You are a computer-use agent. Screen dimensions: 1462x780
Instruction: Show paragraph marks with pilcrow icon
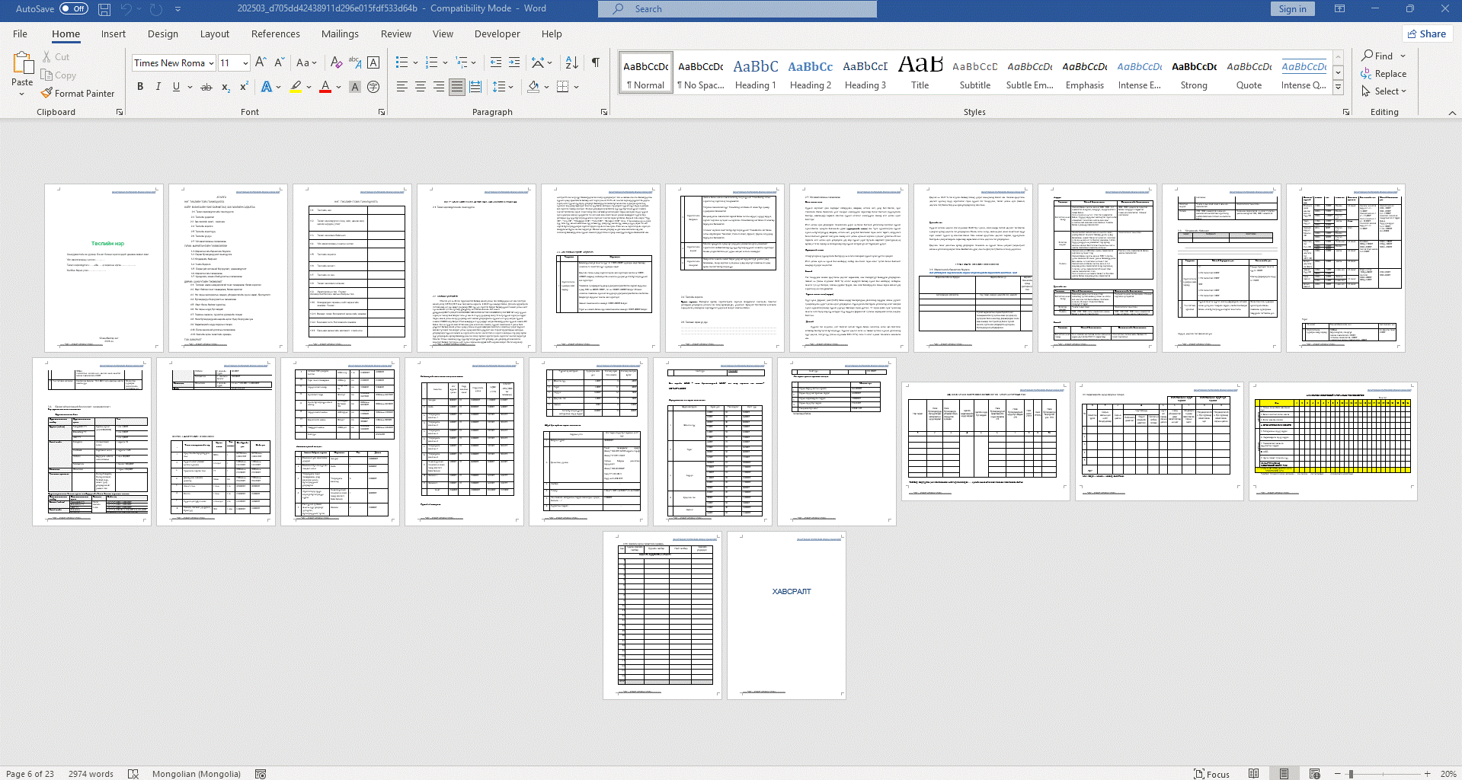[595, 62]
